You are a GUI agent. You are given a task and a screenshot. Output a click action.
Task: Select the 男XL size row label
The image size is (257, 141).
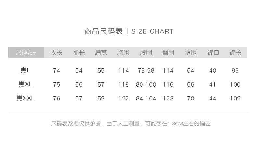coord(25,84)
